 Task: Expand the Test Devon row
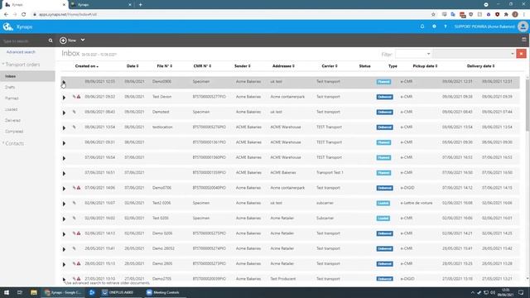pos(64,98)
